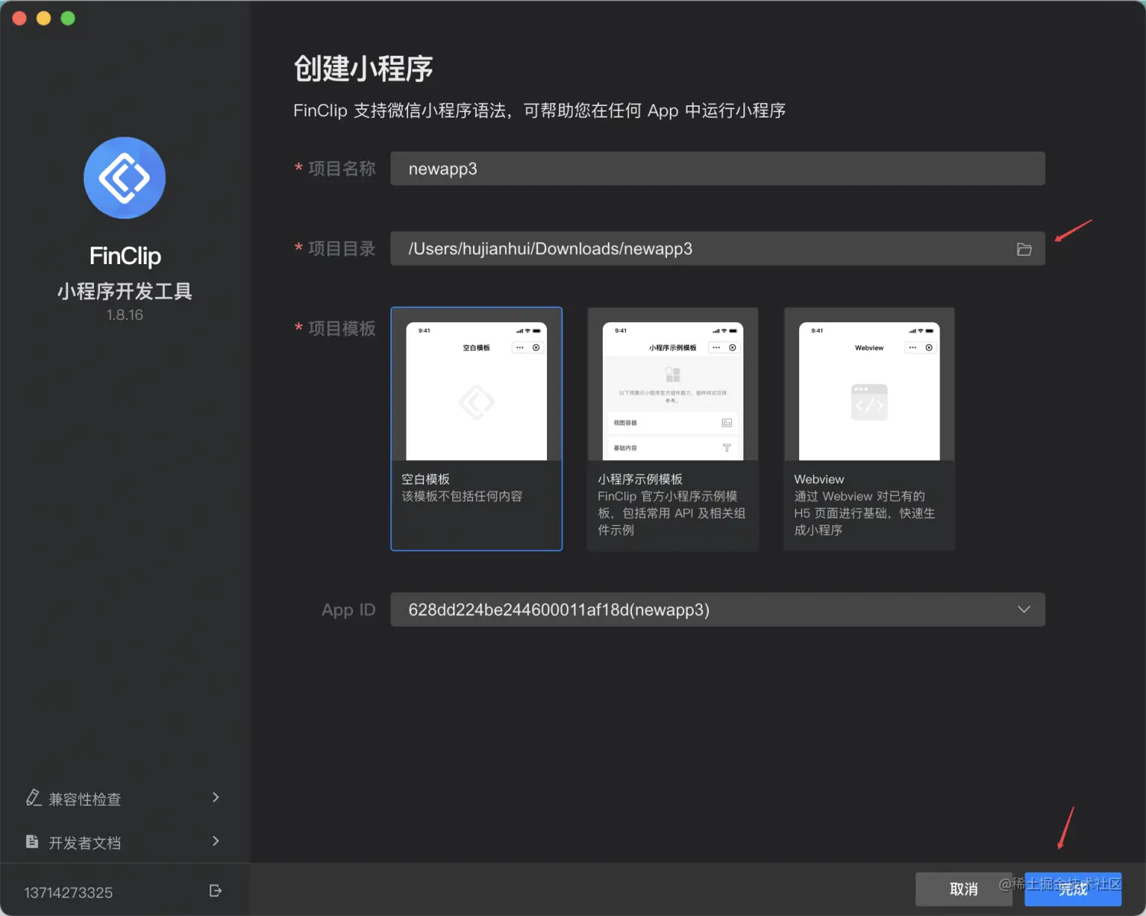1146x916 pixels.
Task: Click the compatibility check pencil icon
Action: [33, 798]
